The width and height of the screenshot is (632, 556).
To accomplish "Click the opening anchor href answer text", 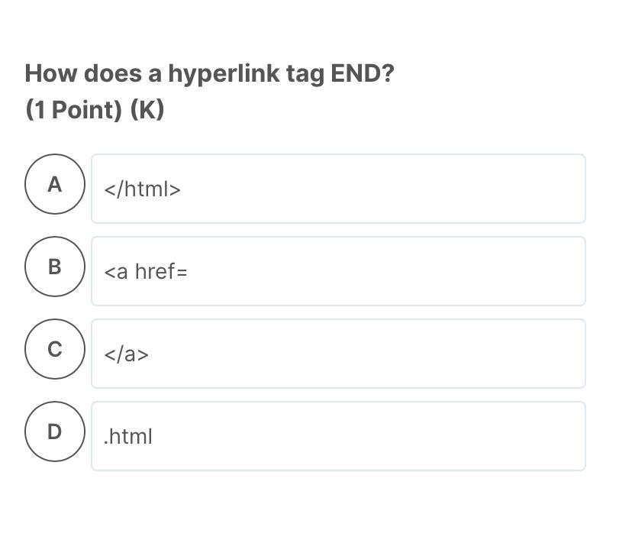I will coord(146,272).
